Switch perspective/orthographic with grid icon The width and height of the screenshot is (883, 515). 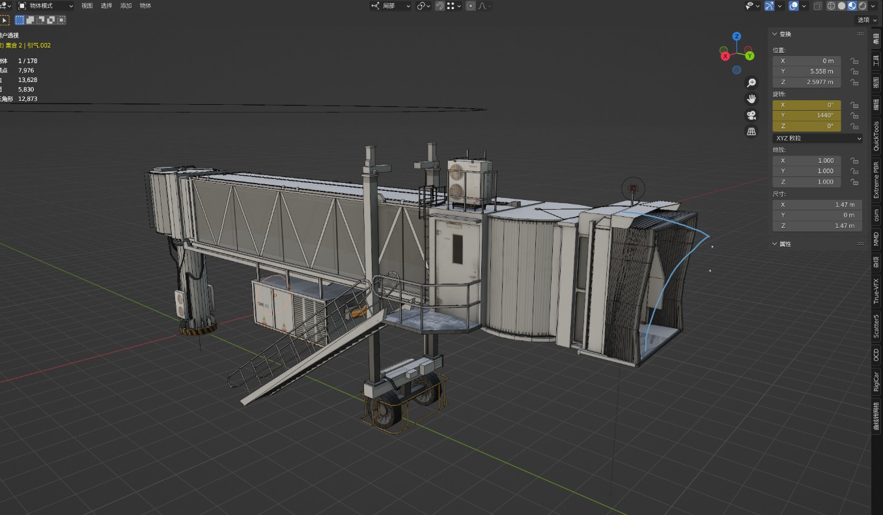tap(751, 132)
